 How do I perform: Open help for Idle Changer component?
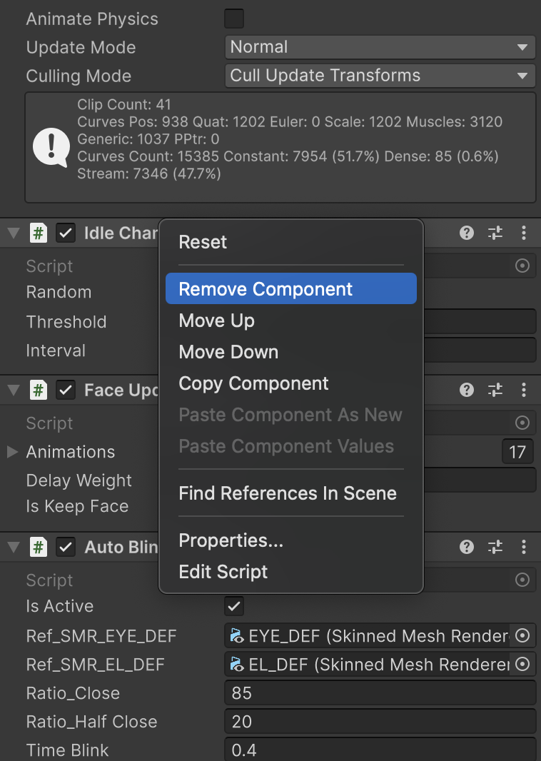[x=467, y=233]
